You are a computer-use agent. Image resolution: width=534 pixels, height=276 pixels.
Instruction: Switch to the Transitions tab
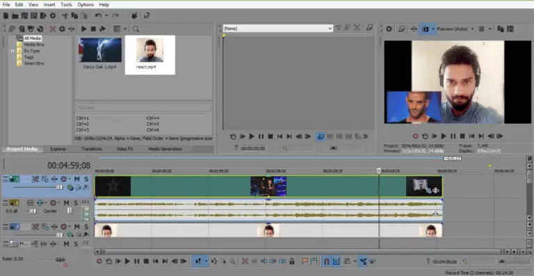tap(91, 149)
